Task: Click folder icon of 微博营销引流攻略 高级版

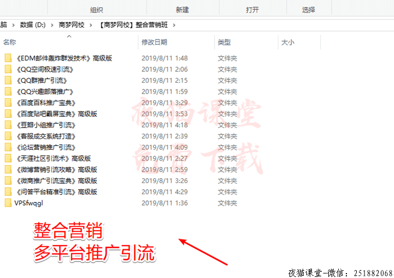Action: [x=8, y=169]
